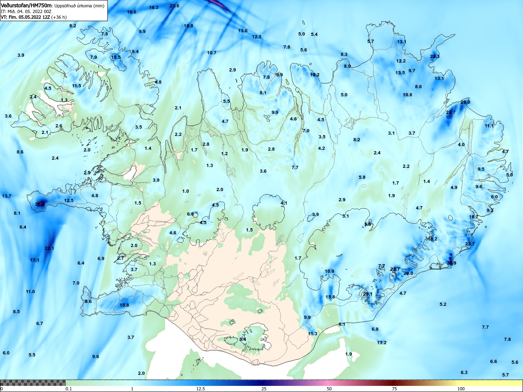Click the 25 label on the color scale
The height and width of the screenshot is (392, 523).
(264, 389)
